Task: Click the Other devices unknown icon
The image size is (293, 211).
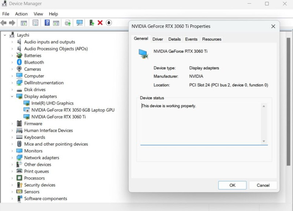Action: (19, 164)
